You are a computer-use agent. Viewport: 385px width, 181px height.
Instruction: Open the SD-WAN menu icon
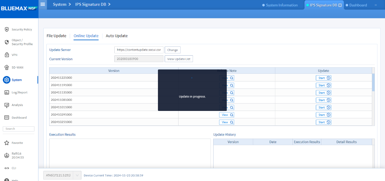pyautogui.click(x=6, y=67)
